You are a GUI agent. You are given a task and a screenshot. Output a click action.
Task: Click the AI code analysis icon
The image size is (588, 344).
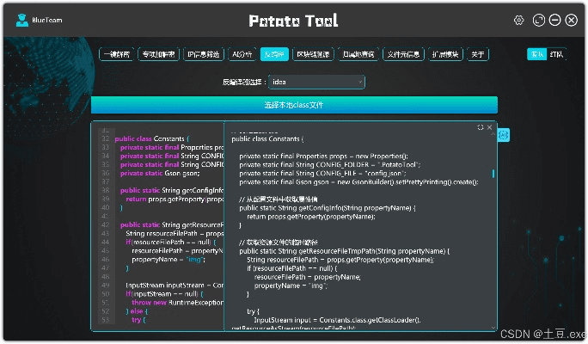point(504,135)
